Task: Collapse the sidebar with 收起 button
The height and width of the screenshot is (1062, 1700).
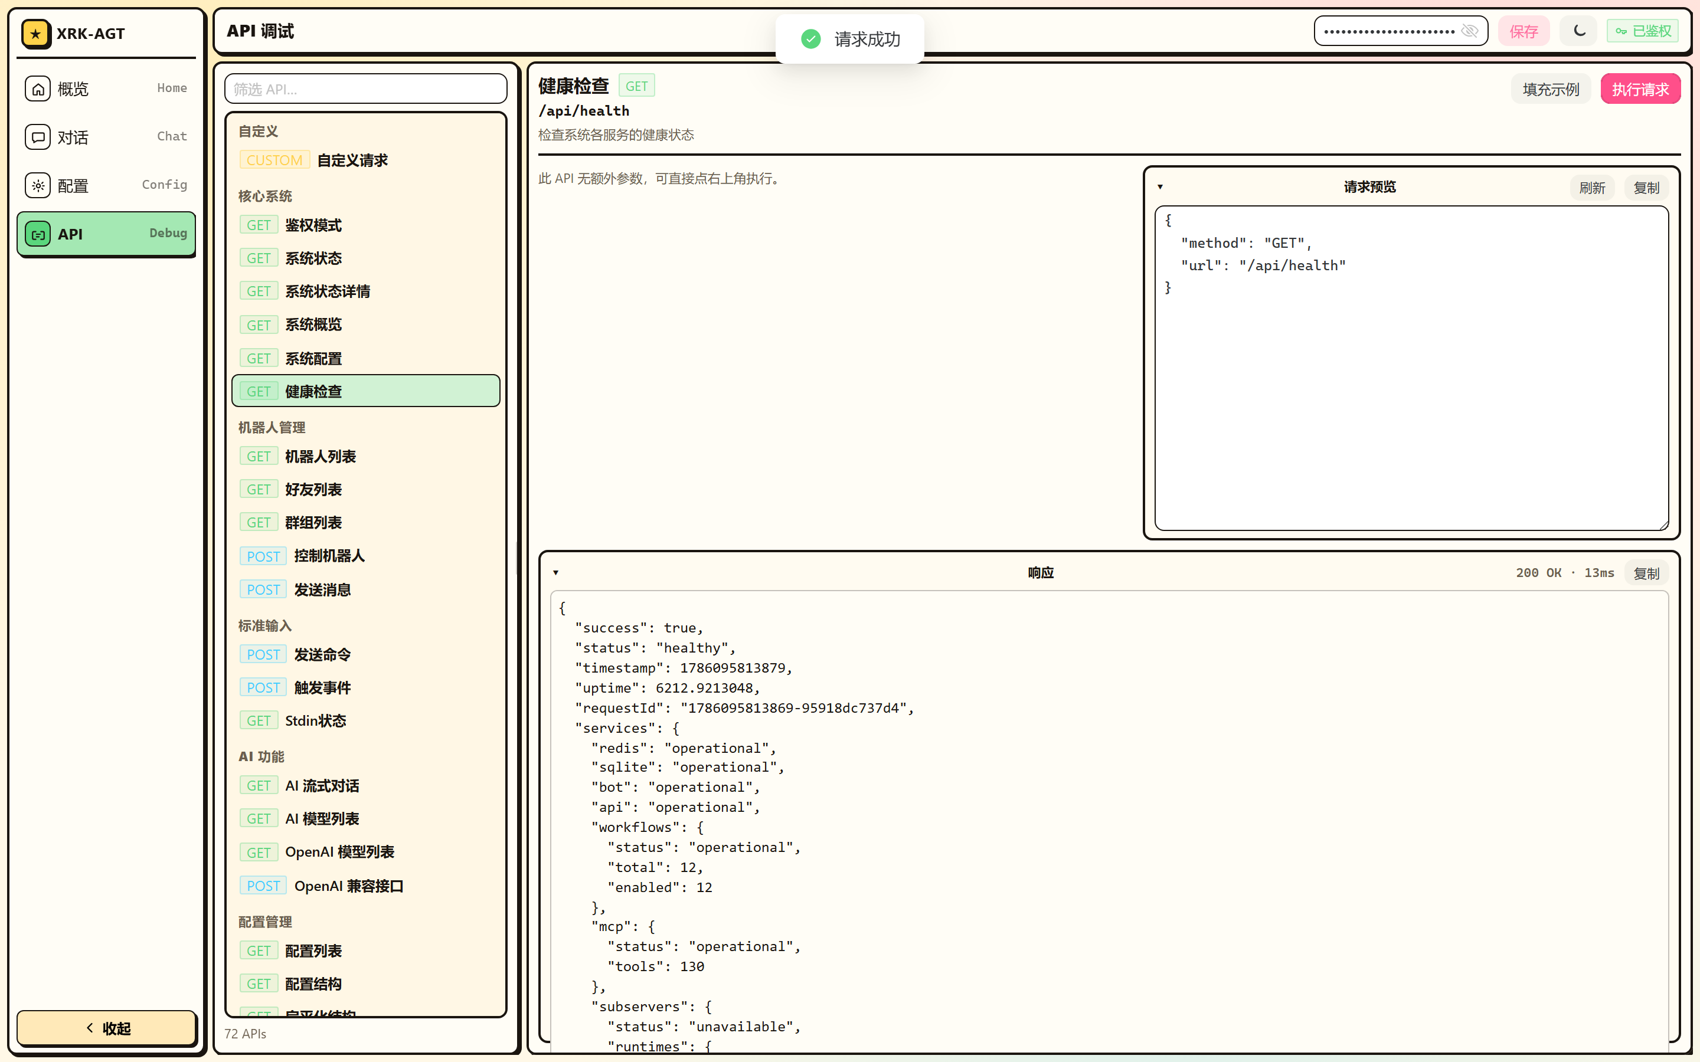Action: tap(107, 1028)
